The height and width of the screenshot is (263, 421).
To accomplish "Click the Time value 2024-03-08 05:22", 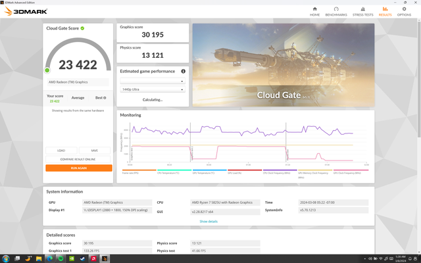I will tap(334, 203).
